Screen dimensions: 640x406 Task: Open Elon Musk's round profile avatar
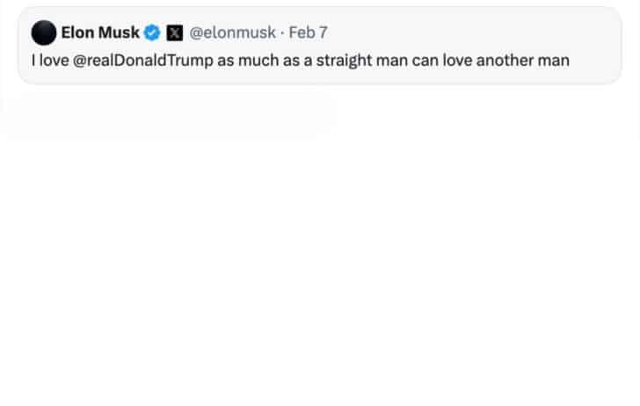[x=44, y=33]
